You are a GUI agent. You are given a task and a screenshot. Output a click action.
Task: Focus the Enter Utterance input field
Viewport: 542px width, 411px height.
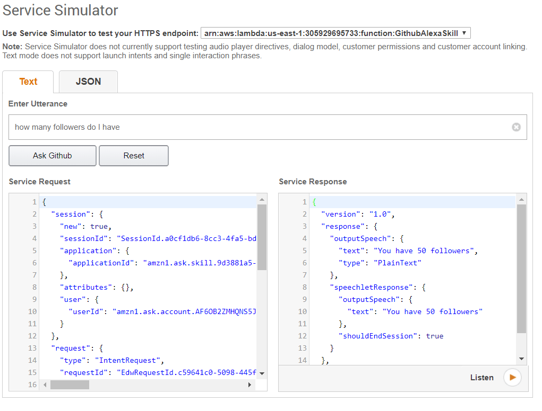coord(260,127)
